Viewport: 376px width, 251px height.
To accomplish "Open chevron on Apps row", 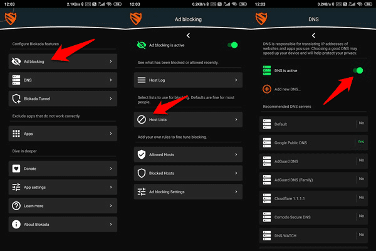I will pyautogui.click(x=111, y=134).
